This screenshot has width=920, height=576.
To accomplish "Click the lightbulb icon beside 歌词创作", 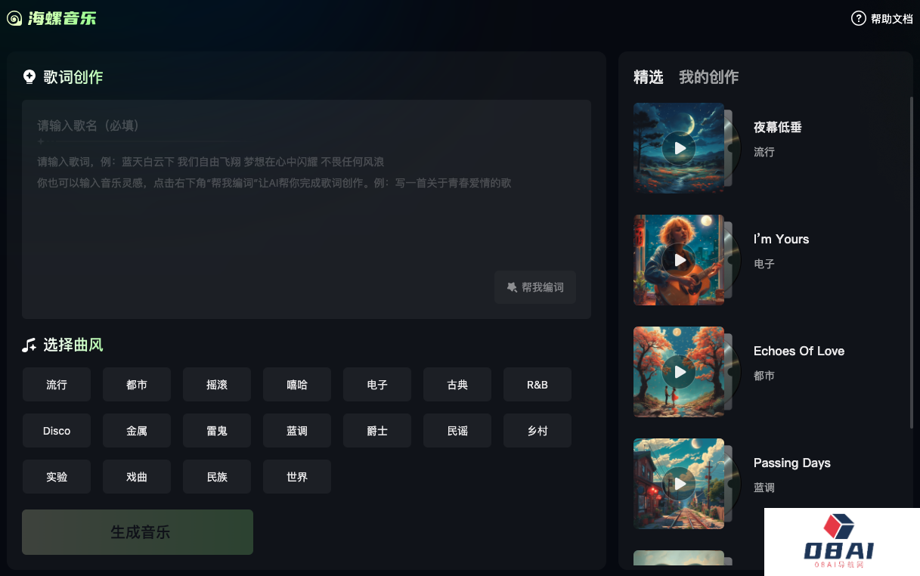I will pos(29,76).
